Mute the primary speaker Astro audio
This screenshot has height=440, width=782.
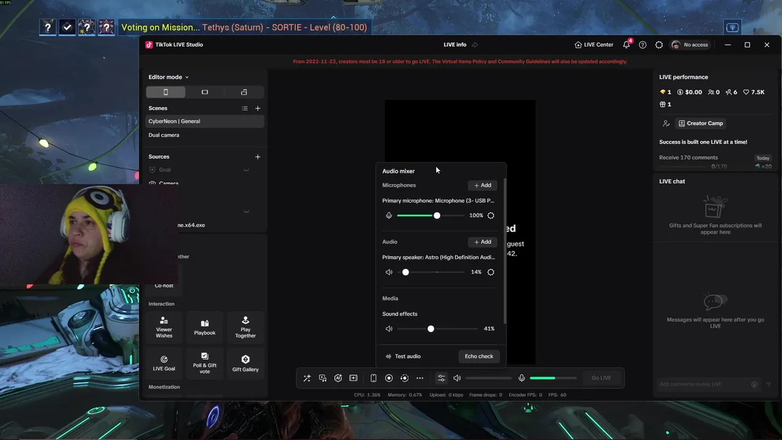pos(389,272)
